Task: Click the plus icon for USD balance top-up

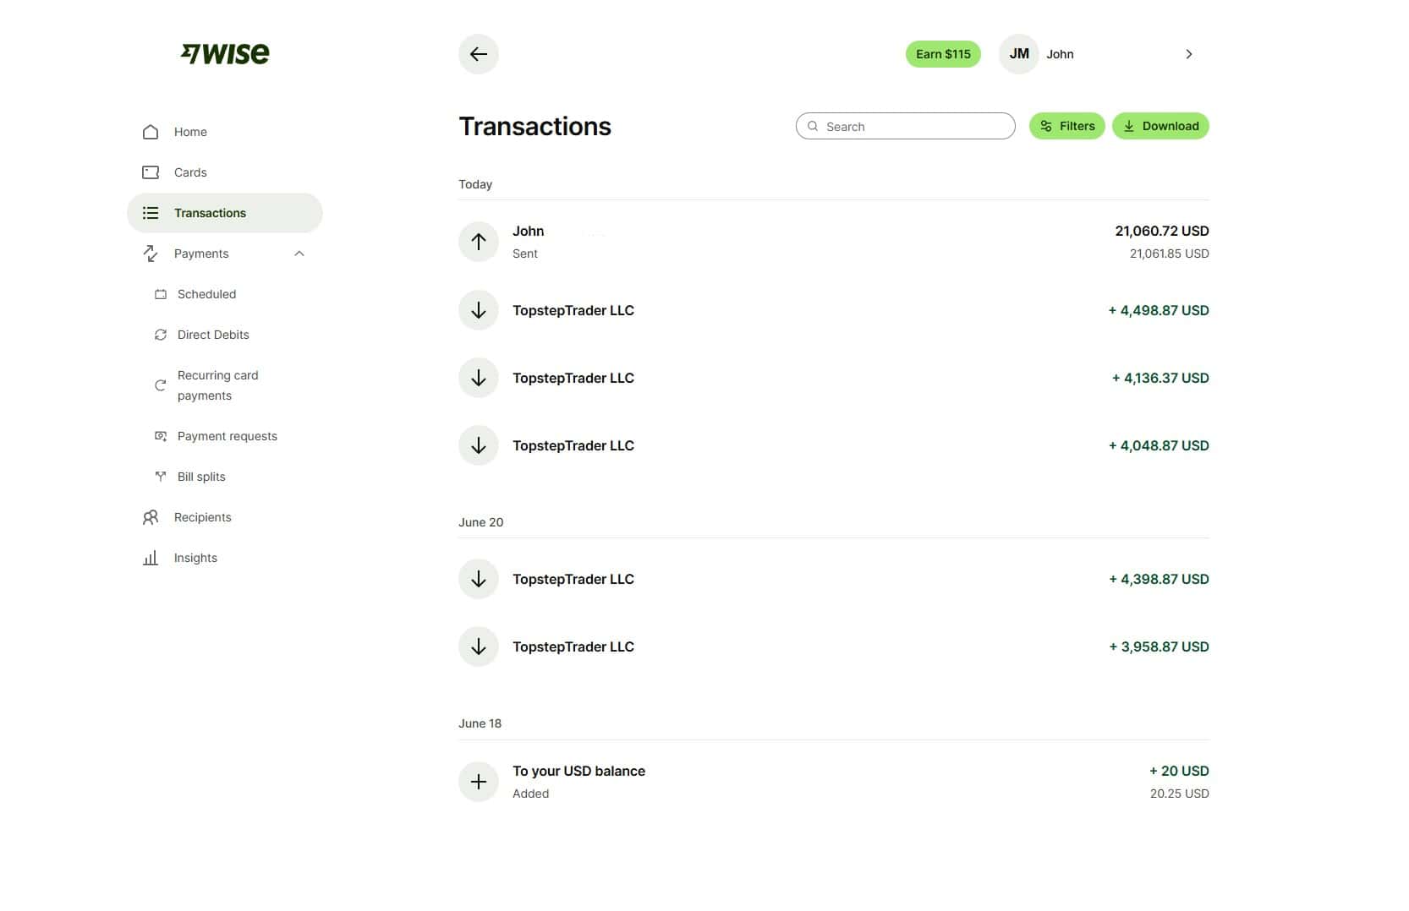Action: [x=479, y=782]
